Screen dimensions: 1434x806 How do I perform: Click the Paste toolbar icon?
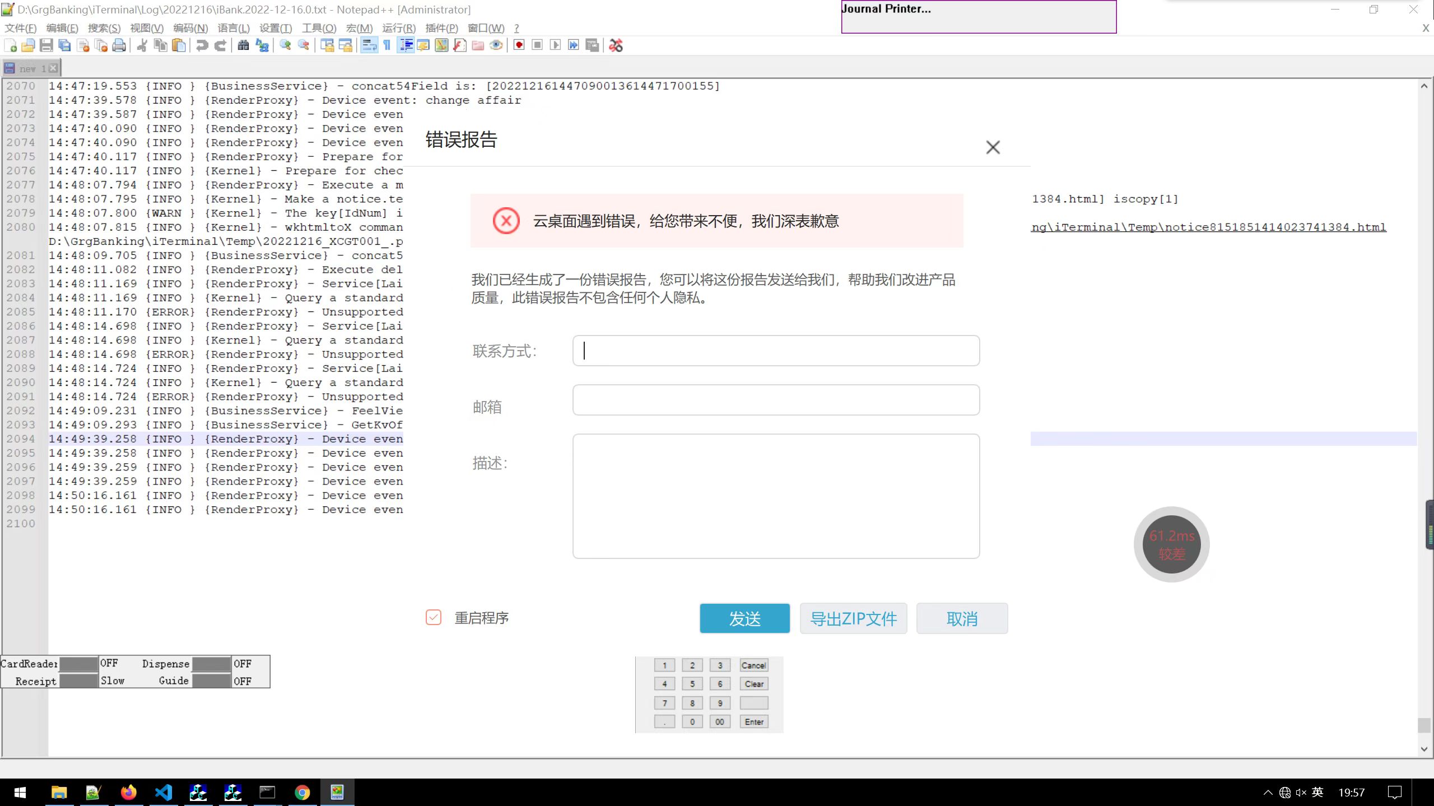[x=179, y=45]
